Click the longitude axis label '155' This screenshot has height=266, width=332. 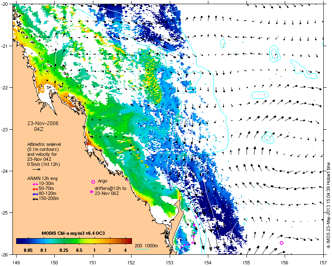coord(247,263)
